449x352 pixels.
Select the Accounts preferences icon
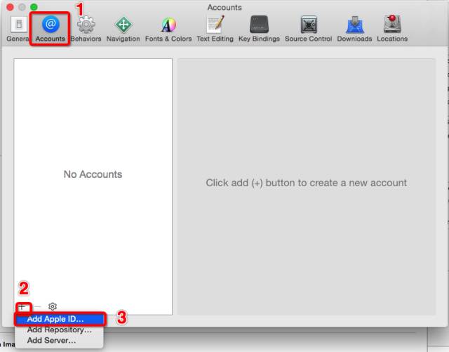[x=50, y=28]
